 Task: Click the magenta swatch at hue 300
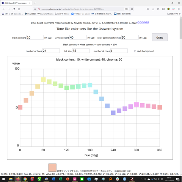point(136,105)
